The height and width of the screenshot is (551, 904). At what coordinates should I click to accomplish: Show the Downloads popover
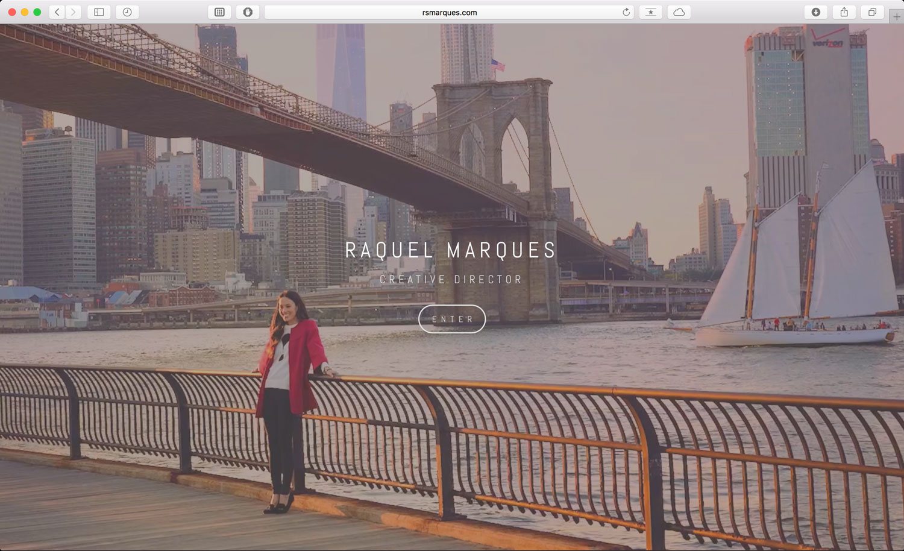(x=816, y=12)
